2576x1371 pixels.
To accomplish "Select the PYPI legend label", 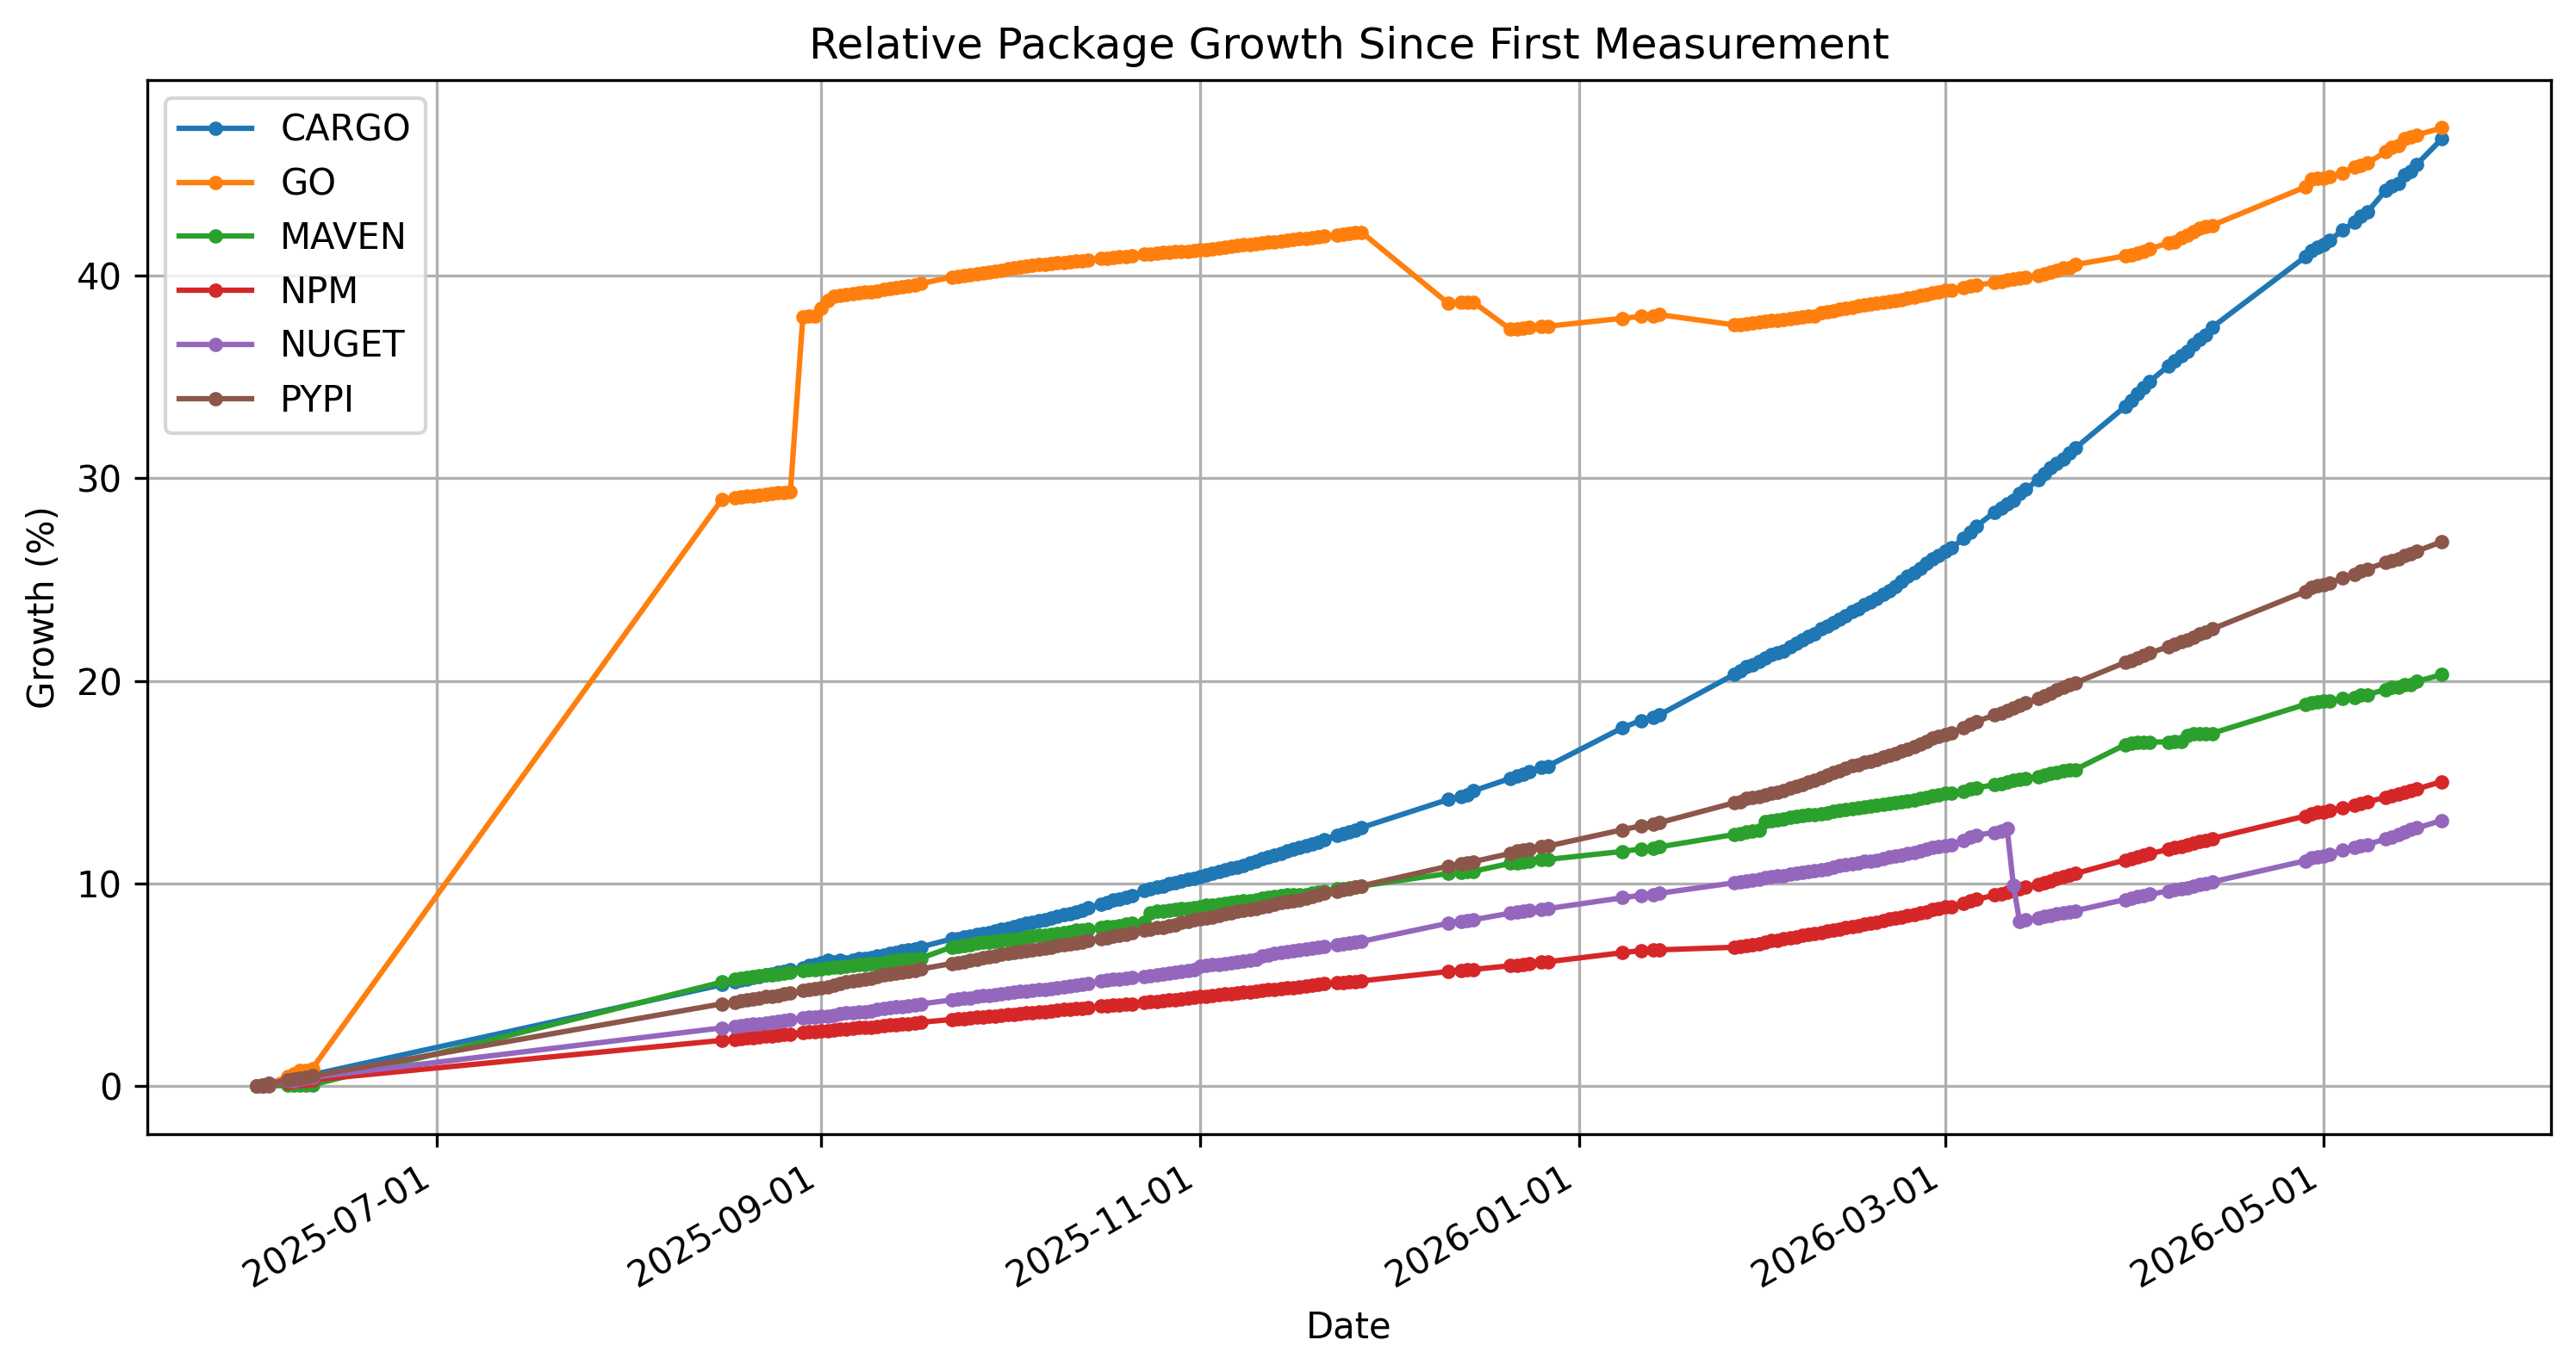I will click(317, 399).
